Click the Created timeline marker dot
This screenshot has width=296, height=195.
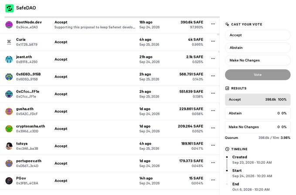(227, 157)
